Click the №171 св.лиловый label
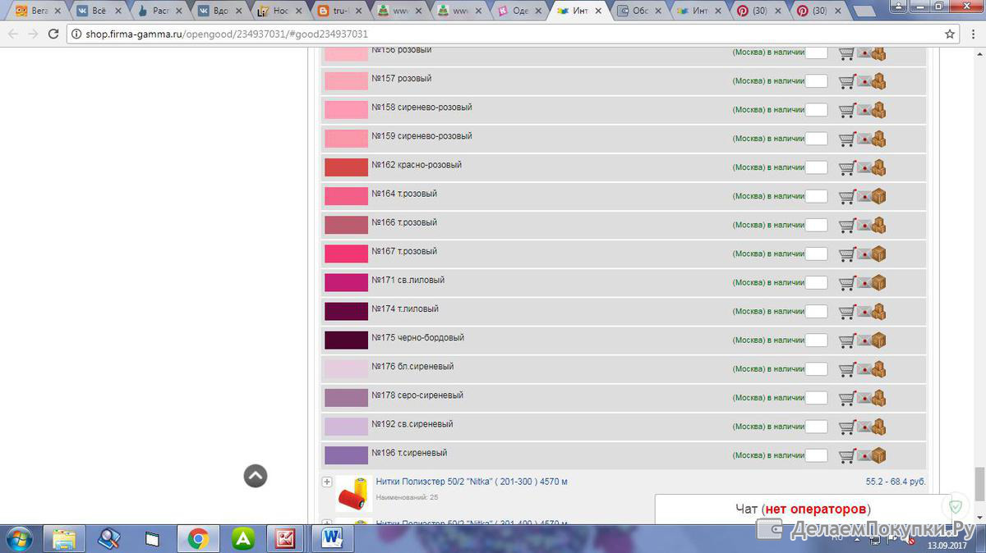The height and width of the screenshot is (553, 986). coord(408,280)
